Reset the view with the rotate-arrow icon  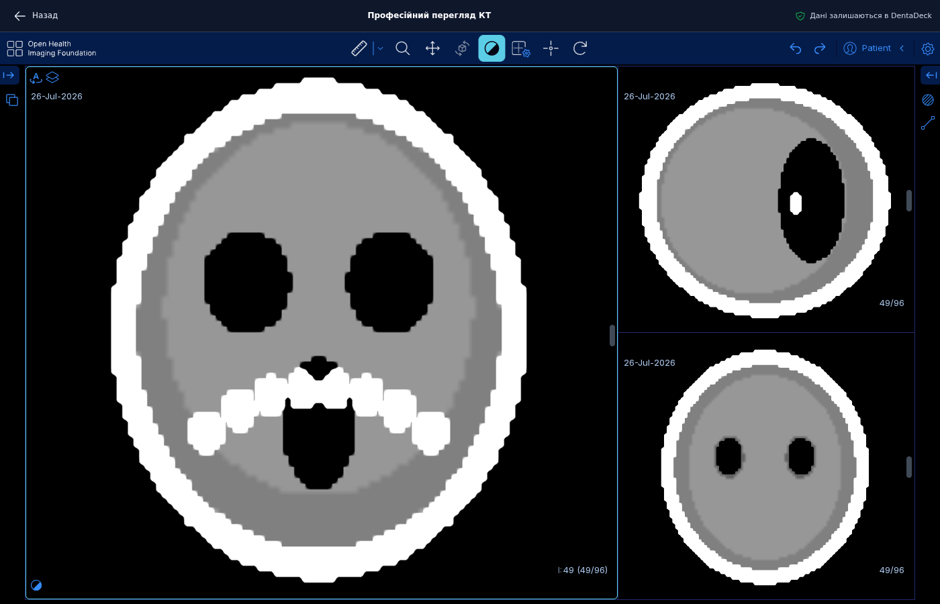click(580, 48)
